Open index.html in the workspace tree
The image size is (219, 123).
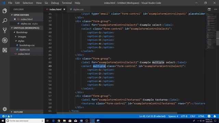[x=24, y=54]
